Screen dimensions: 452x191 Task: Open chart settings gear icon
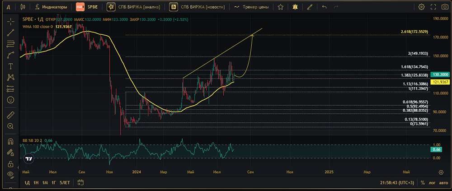pyautogui.click(x=421, y=7)
